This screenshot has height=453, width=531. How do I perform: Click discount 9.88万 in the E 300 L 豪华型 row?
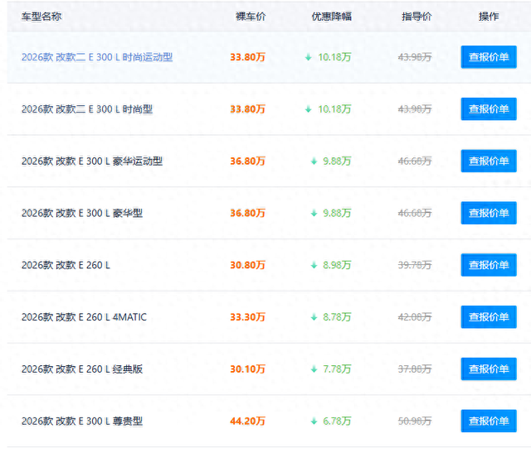click(x=337, y=214)
